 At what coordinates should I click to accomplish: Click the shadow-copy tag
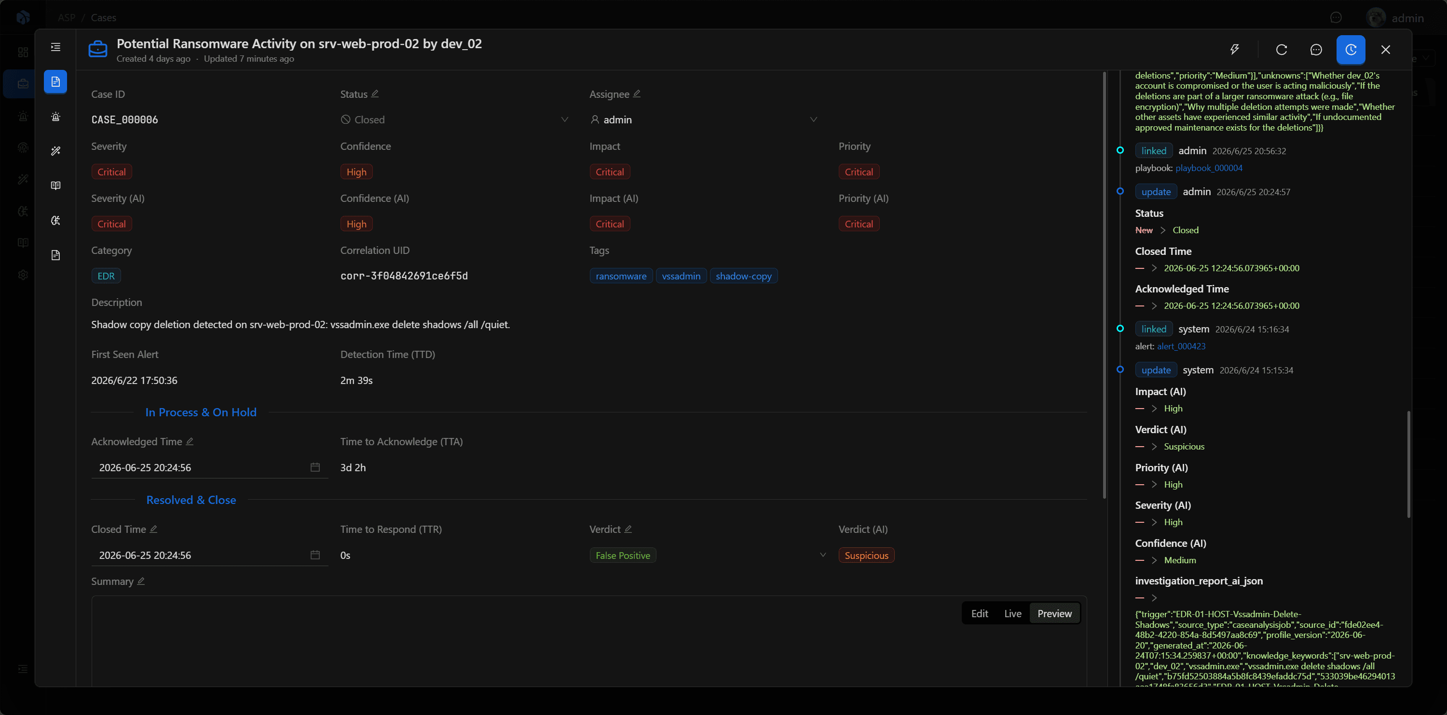pos(744,276)
